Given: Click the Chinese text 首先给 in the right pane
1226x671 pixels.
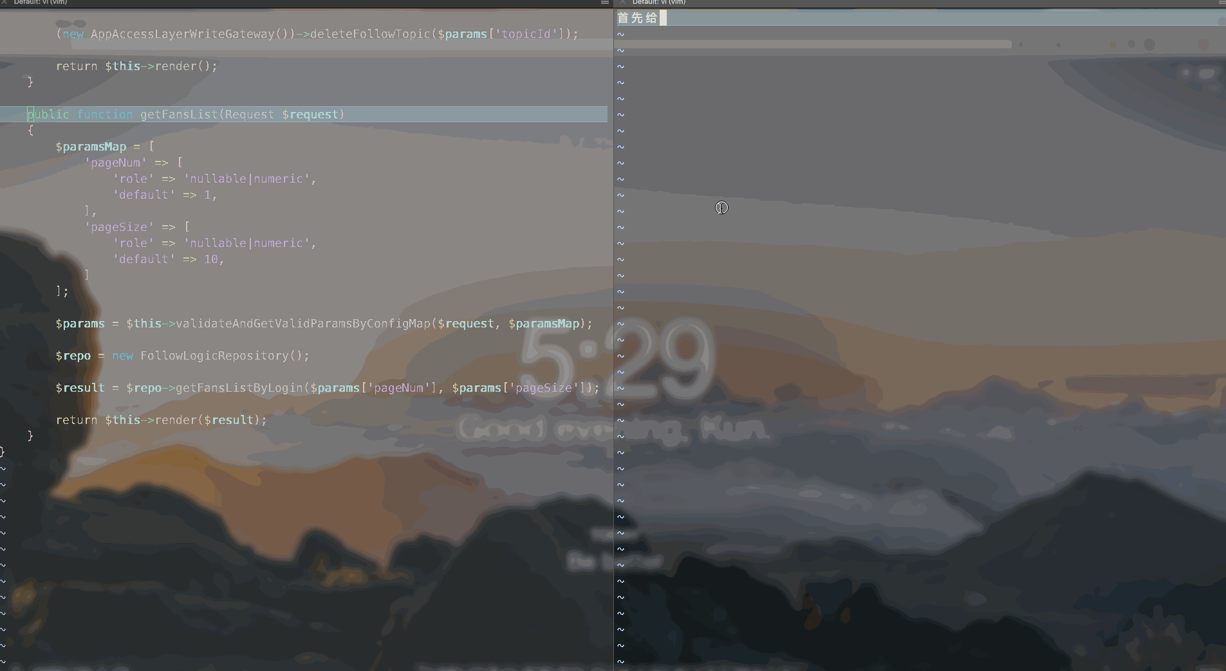Looking at the screenshot, I should [637, 18].
